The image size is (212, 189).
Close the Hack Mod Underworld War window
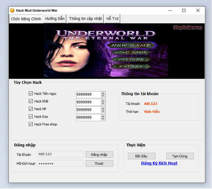(x=198, y=10)
